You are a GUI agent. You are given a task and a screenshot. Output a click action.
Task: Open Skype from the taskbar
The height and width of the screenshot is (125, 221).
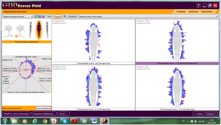[x=65, y=121]
